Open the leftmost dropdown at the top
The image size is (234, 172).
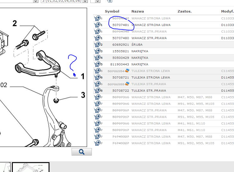(35, 1)
